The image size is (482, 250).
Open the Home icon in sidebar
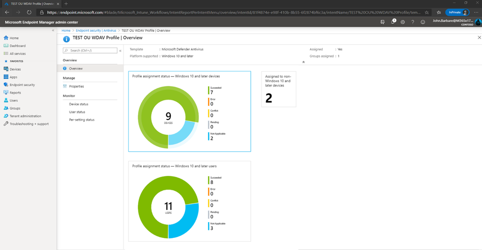click(x=6, y=38)
